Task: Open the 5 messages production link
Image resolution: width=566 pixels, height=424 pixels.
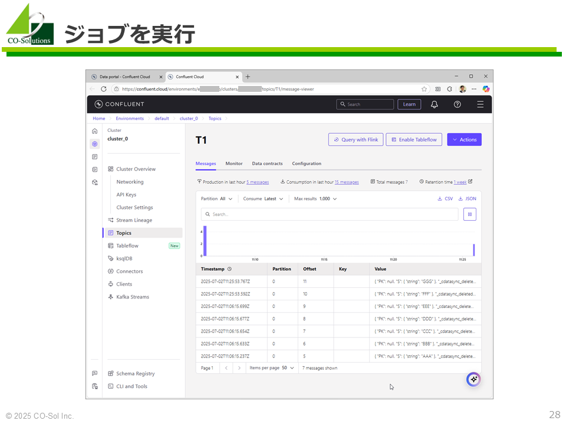Action: coord(258,182)
